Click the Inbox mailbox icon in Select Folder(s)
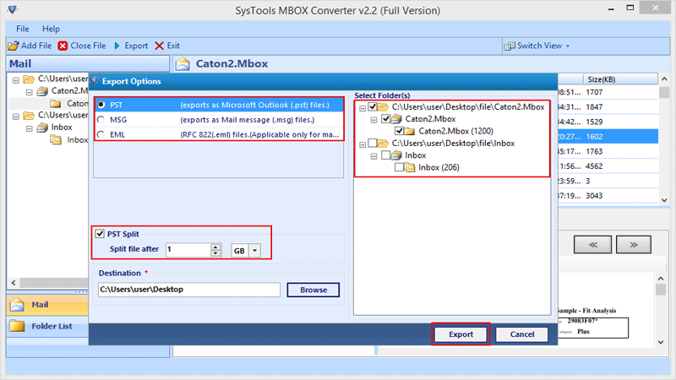This screenshot has width=676, height=380. [396, 155]
